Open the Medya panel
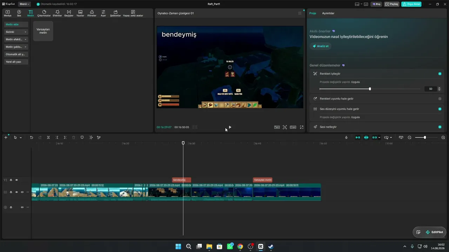This screenshot has height=252, width=449. (8, 13)
